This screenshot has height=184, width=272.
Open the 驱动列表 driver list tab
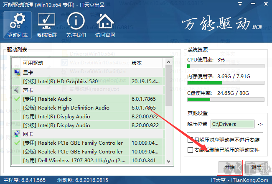(18, 25)
